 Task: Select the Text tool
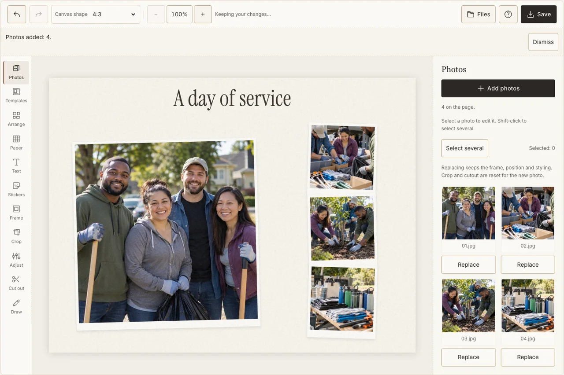(x=16, y=166)
